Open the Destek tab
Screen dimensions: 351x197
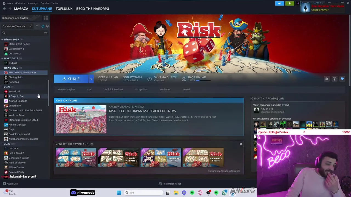point(187,89)
